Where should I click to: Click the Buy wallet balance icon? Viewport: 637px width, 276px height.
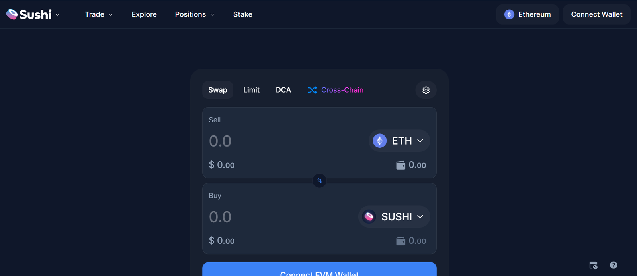point(401,241)
